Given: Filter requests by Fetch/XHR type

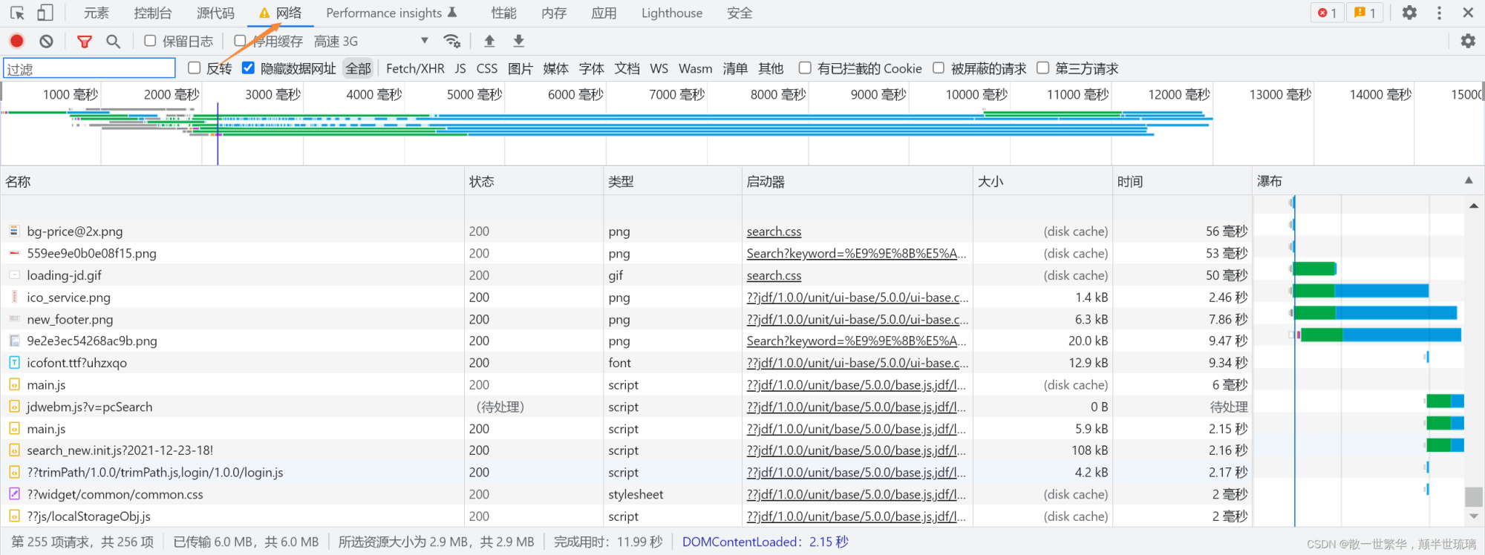Looking at the screenshot, I should tap(415, 68).
